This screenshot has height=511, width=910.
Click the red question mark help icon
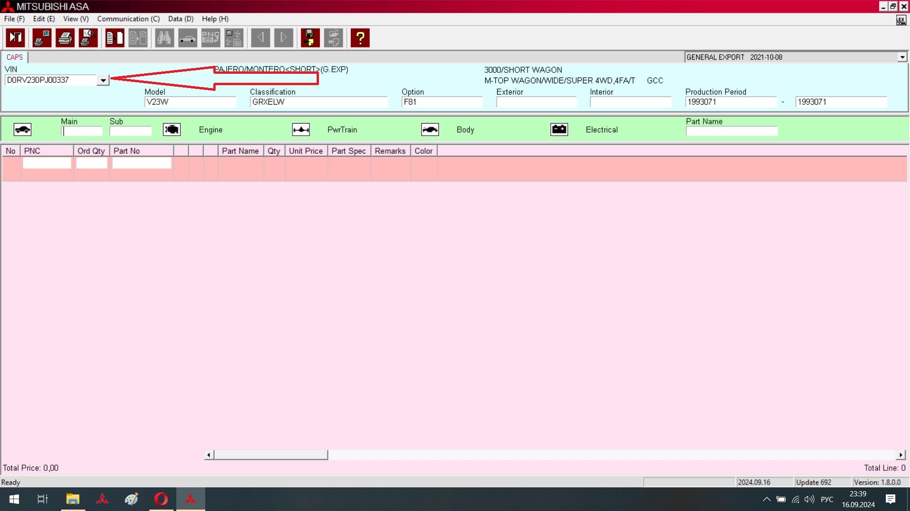pyautogui.click(x=360, y=38)
